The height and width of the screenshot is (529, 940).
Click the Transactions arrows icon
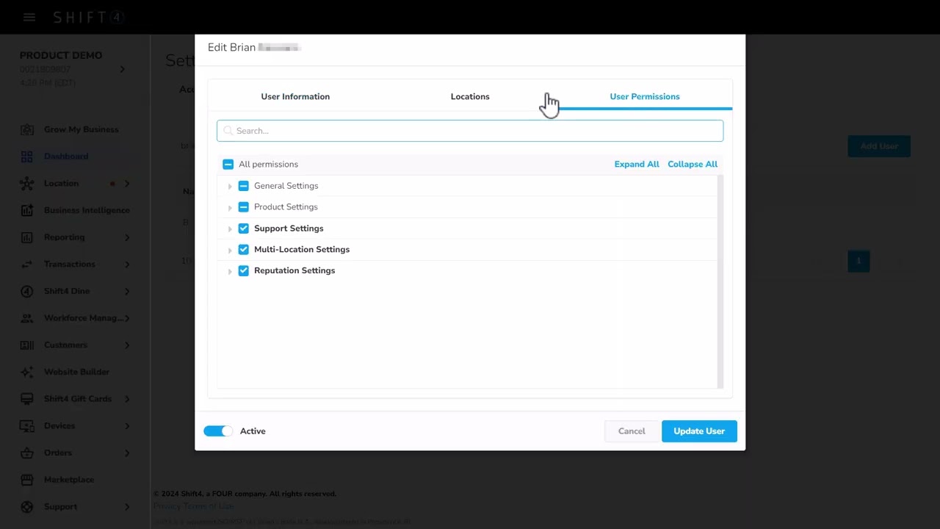[x=27, y=264]
